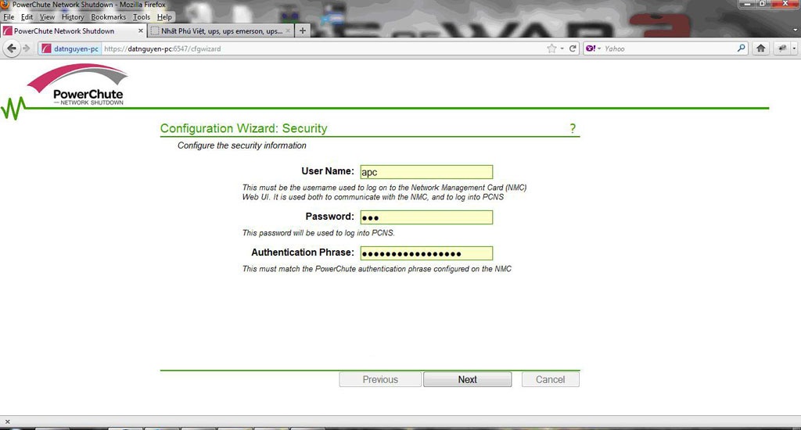The image size is (801, 430).
Task: Click the Next button
Action: click(x=467, y=379)
